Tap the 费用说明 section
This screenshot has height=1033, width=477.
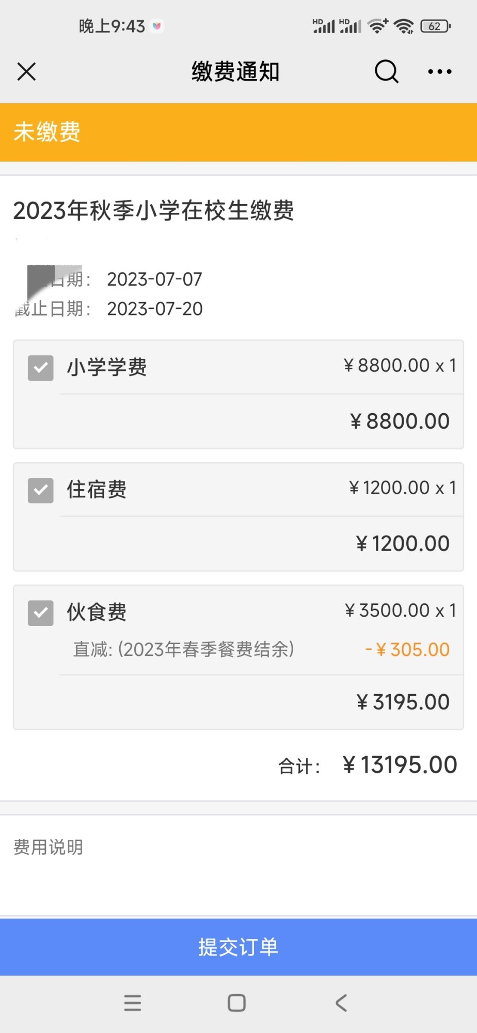(48, 847)
